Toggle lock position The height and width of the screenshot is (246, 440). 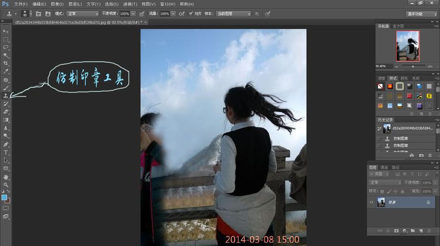click(395, 191)
